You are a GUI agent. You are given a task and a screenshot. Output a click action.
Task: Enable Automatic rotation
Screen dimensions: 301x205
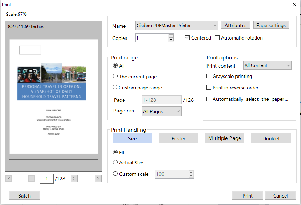[x=239, y=38]
